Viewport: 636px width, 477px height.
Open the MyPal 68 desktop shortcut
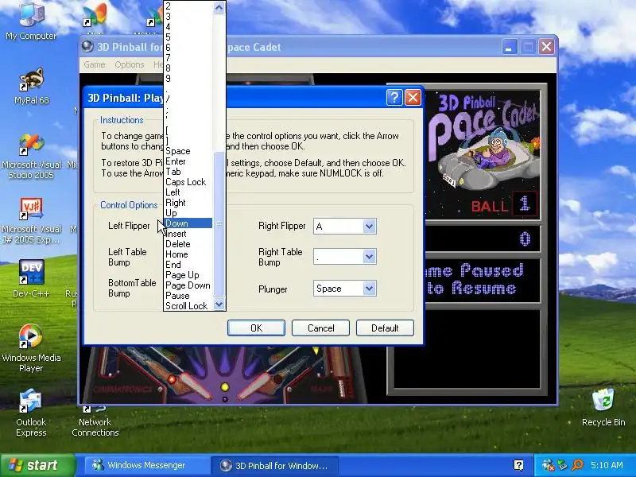pyautogui.click(x=31, y=87)
